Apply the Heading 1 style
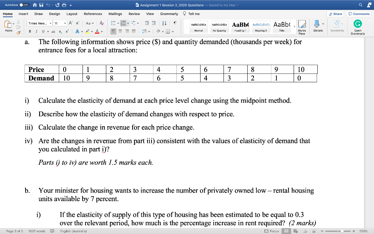This screenshot has height=234, width=374. pos(240,26)
